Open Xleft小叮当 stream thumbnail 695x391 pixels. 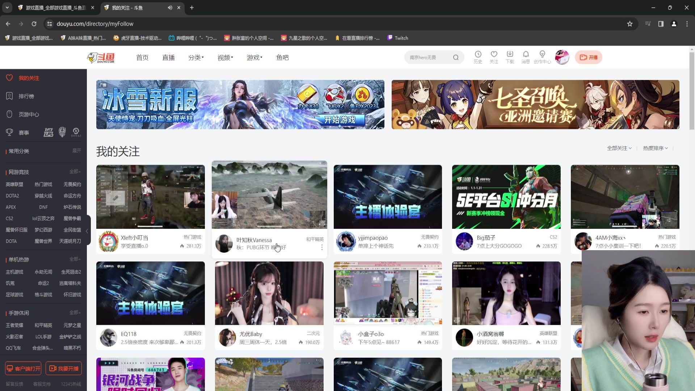(x=151, y=197)
